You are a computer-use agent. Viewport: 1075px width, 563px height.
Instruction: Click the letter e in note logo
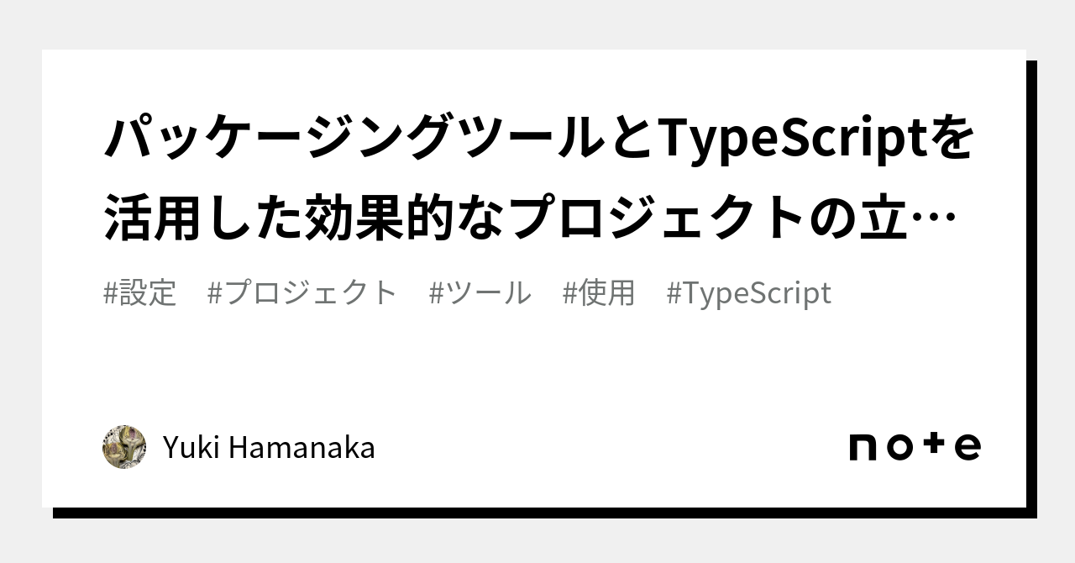point(967,447)
